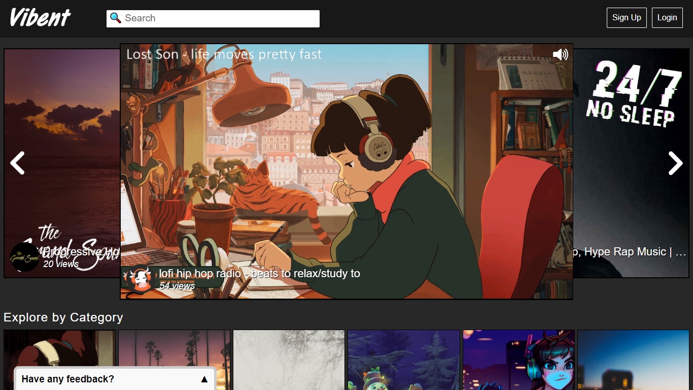Open the Login page

click(x=667, y=18)
